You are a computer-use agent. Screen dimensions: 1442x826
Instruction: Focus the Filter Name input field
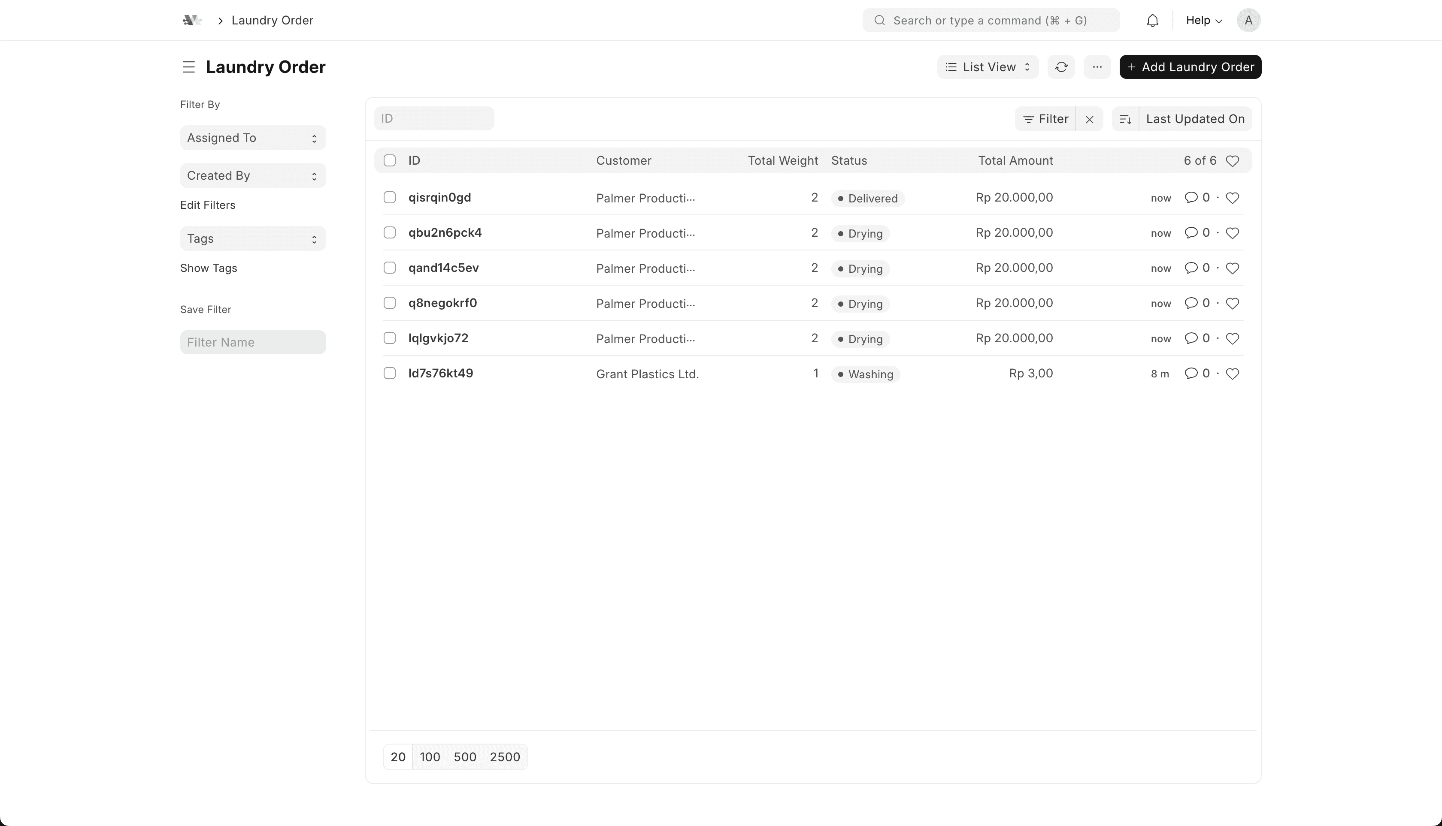[x=253, y=342]
